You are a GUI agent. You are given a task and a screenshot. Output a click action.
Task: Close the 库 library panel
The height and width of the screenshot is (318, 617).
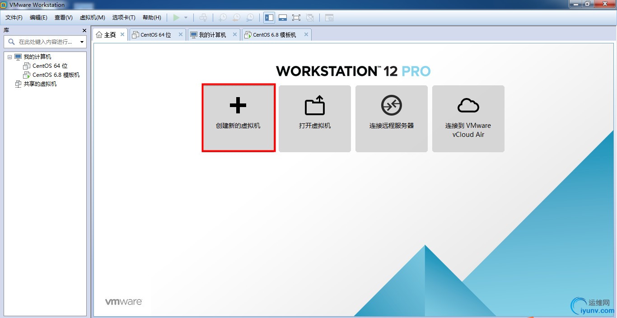coord(84,30)
